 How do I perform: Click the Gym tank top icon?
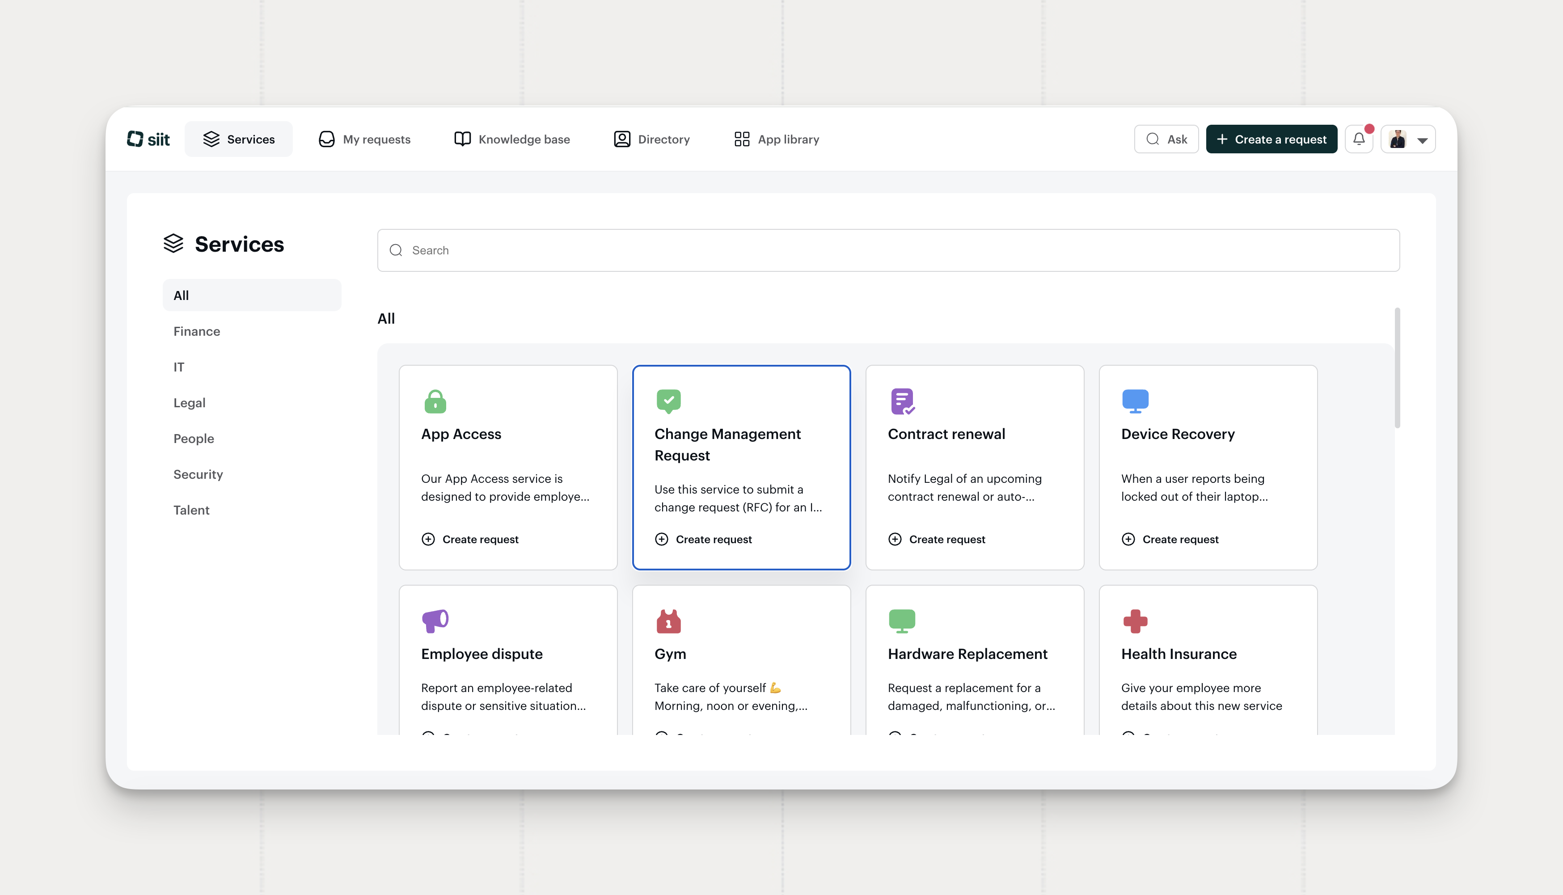(x=669, y=621)
